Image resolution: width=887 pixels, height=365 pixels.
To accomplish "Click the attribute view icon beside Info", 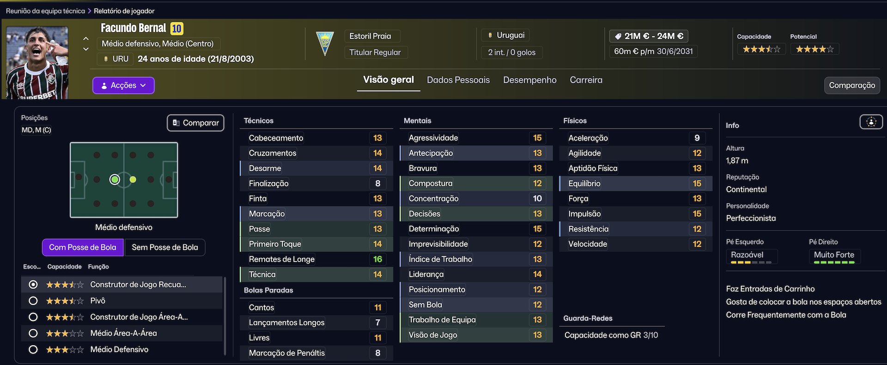I will click(871, 122).
